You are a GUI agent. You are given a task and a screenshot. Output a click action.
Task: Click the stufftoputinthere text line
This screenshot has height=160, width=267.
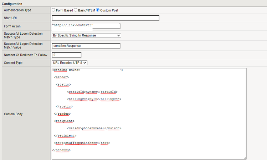click(81, 143)
